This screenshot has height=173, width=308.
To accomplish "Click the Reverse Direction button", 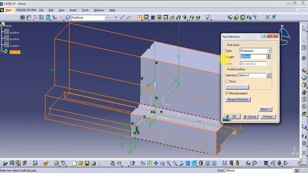I will (x=238, y=99).
